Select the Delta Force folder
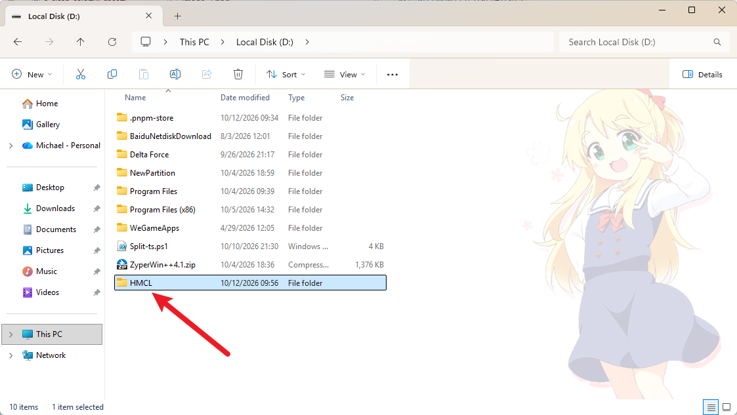This screenshot has height=415, width=737. [250, 155]
